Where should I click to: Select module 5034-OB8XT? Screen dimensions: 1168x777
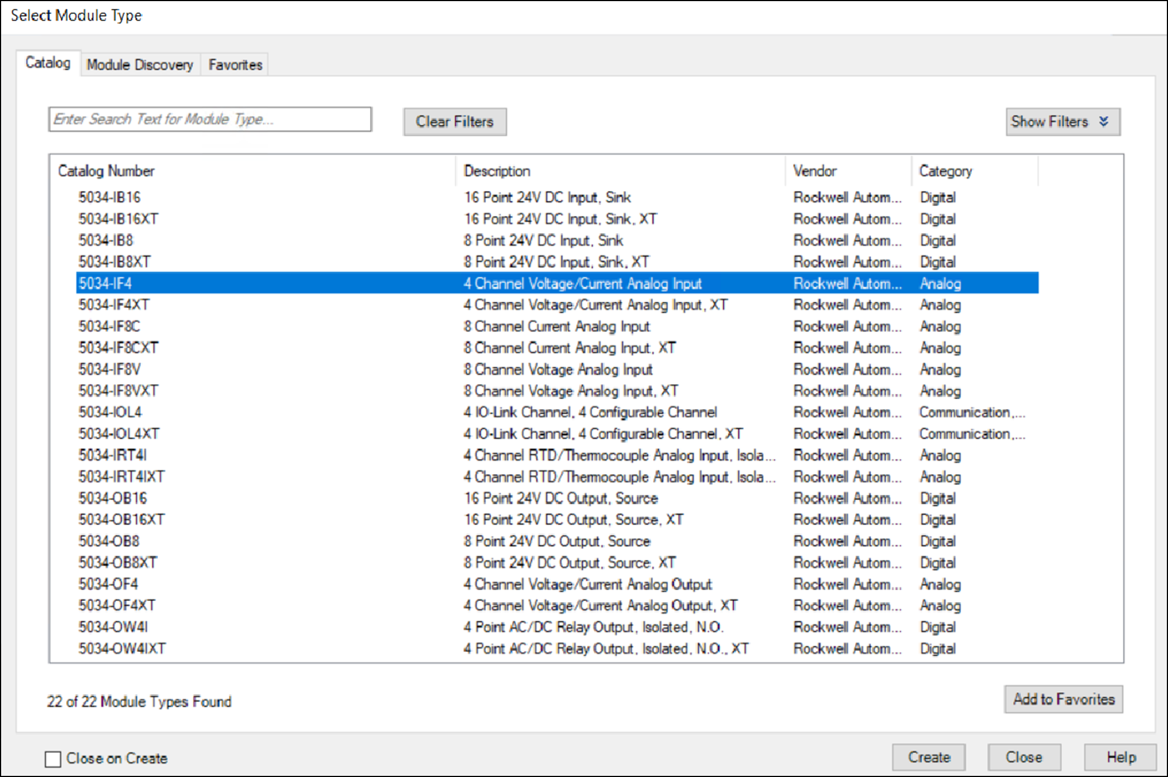tap(557, 563)
